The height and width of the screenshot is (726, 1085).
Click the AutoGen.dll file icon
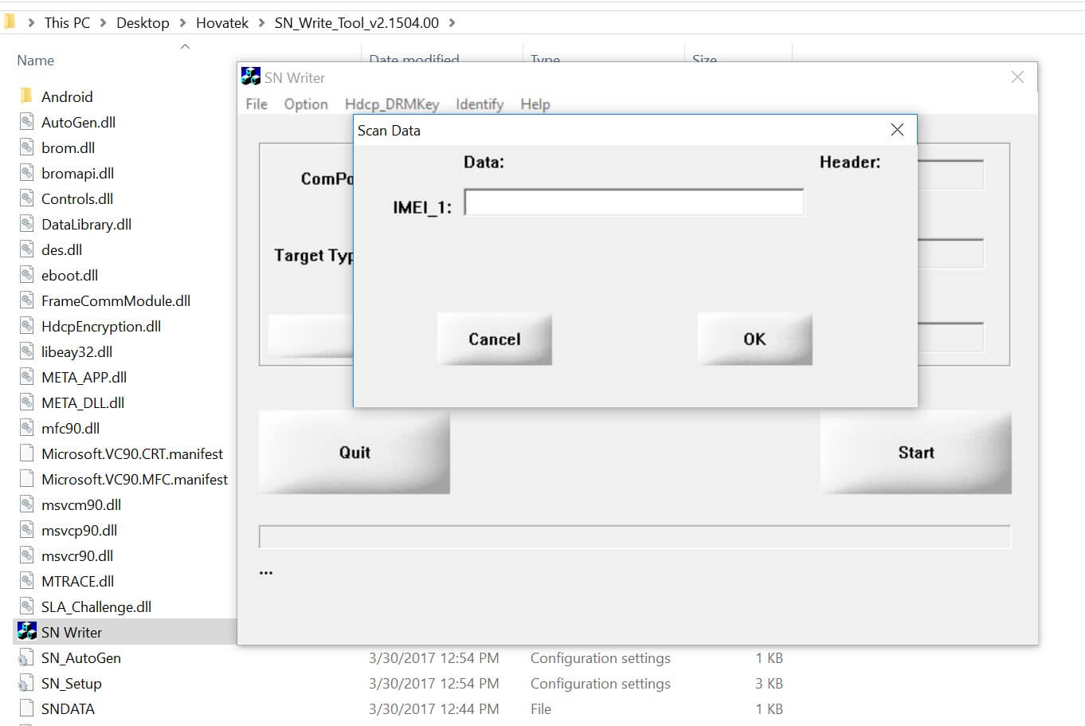(26, 122)
